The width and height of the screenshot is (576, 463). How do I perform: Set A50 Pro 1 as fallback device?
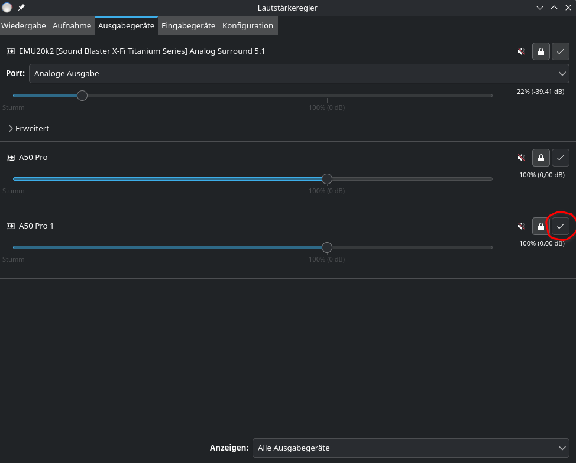560,226
